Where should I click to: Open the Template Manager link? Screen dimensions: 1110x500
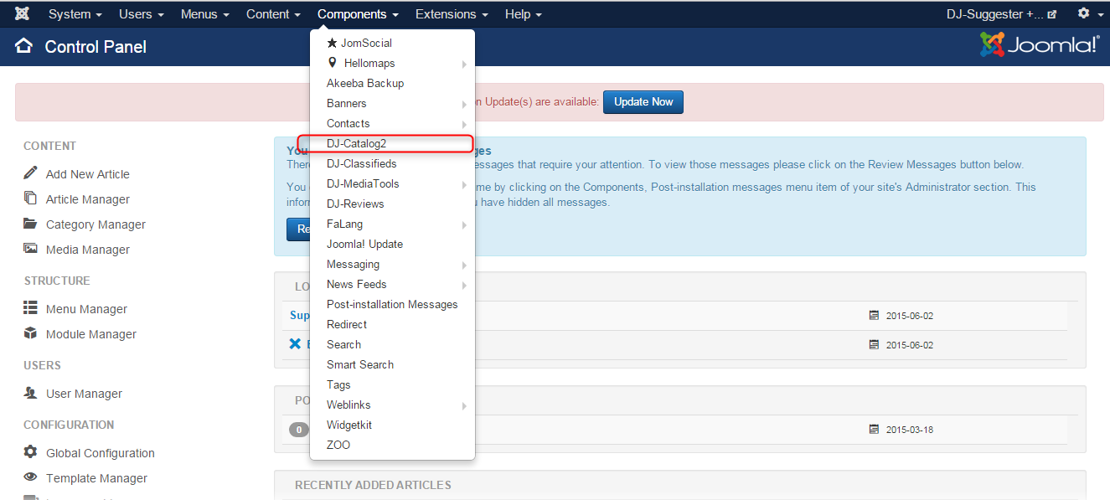coord(96,478)
